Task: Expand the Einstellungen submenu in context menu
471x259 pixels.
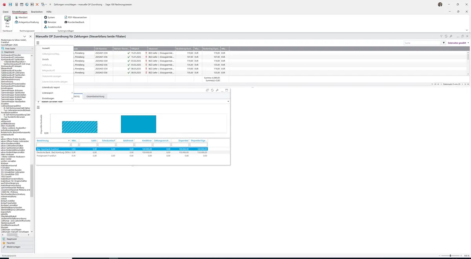Action: click(57, 98)
